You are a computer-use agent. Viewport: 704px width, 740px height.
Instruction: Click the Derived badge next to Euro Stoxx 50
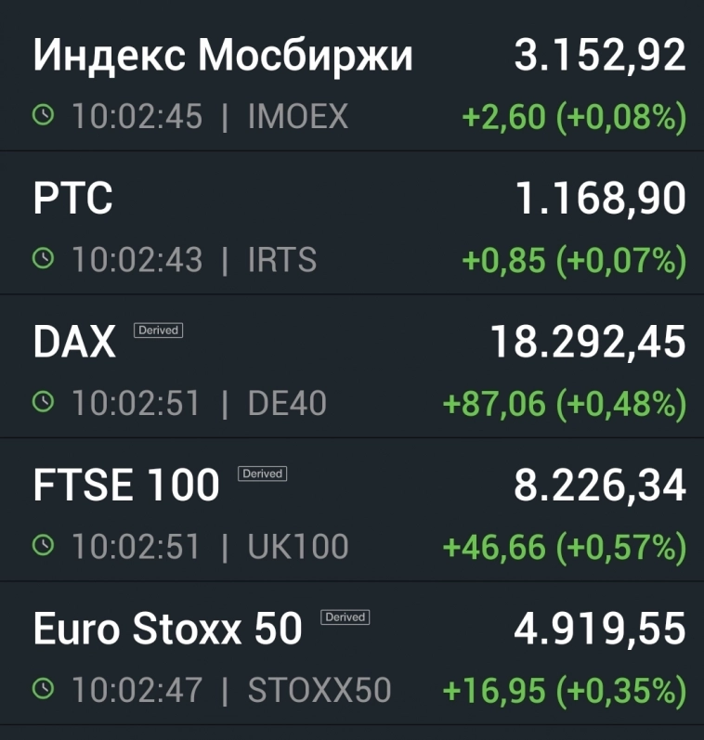coord(345,617)
